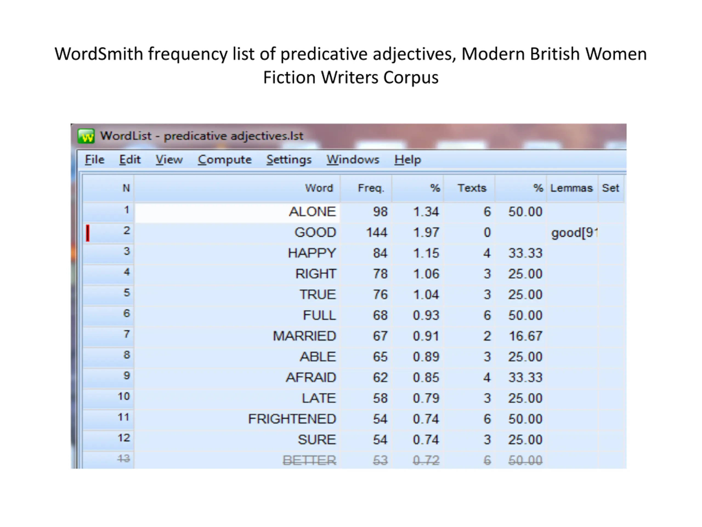This screenshot has height=527, width=702.
Task: Click frequency value 65 for ABLE
Action: pos(380,357)
